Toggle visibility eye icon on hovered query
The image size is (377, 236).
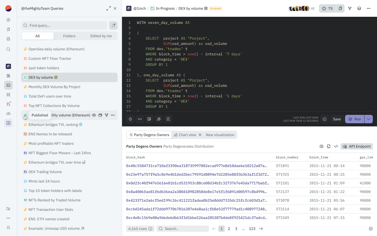94,115
